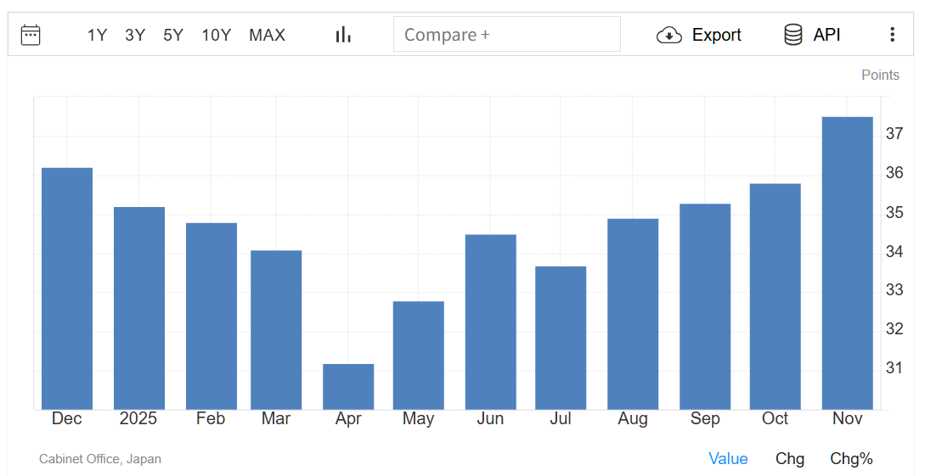The height and width of the screenshot is (476, 925).
Task: Select the 1Y time range
Action: point(97,35)
